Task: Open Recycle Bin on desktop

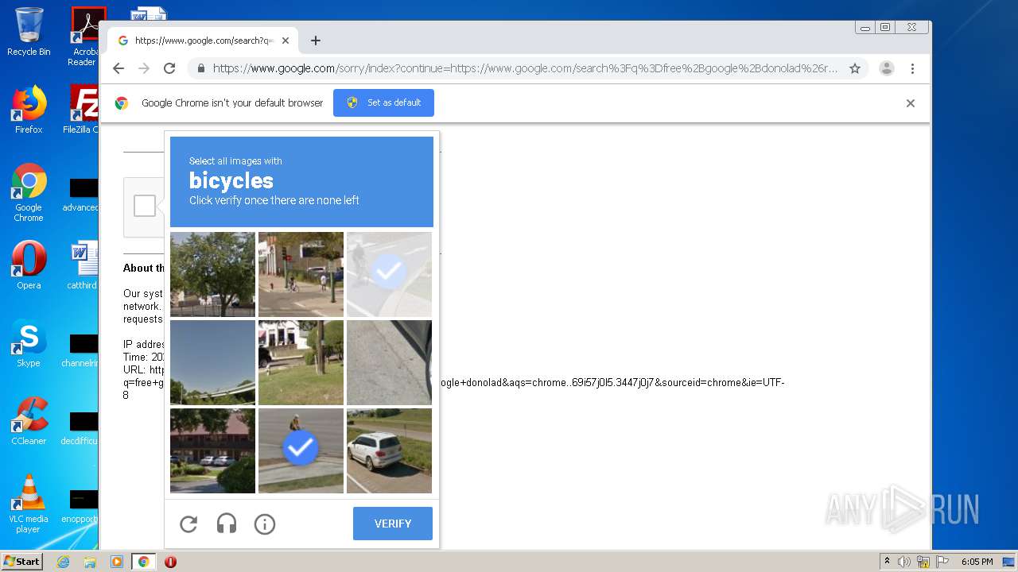Action: [29, 32]
